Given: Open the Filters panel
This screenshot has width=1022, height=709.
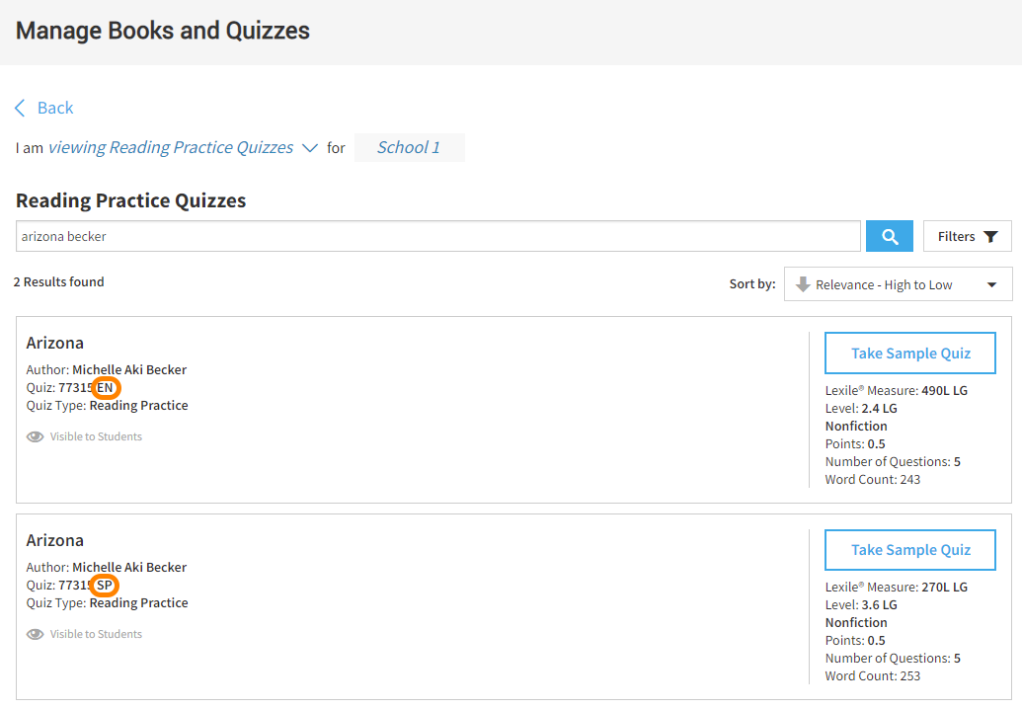Looking at the screenshot, I should point(968,236).
